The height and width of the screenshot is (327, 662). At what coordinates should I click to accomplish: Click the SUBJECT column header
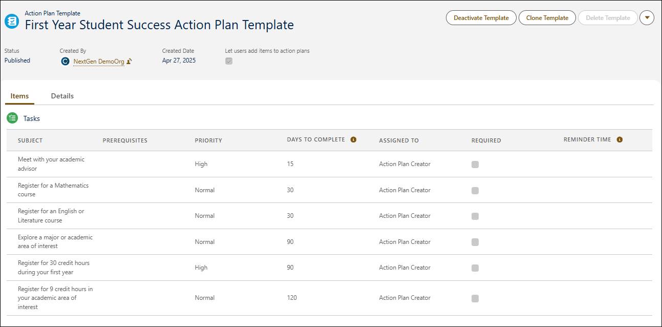point(30,140)
